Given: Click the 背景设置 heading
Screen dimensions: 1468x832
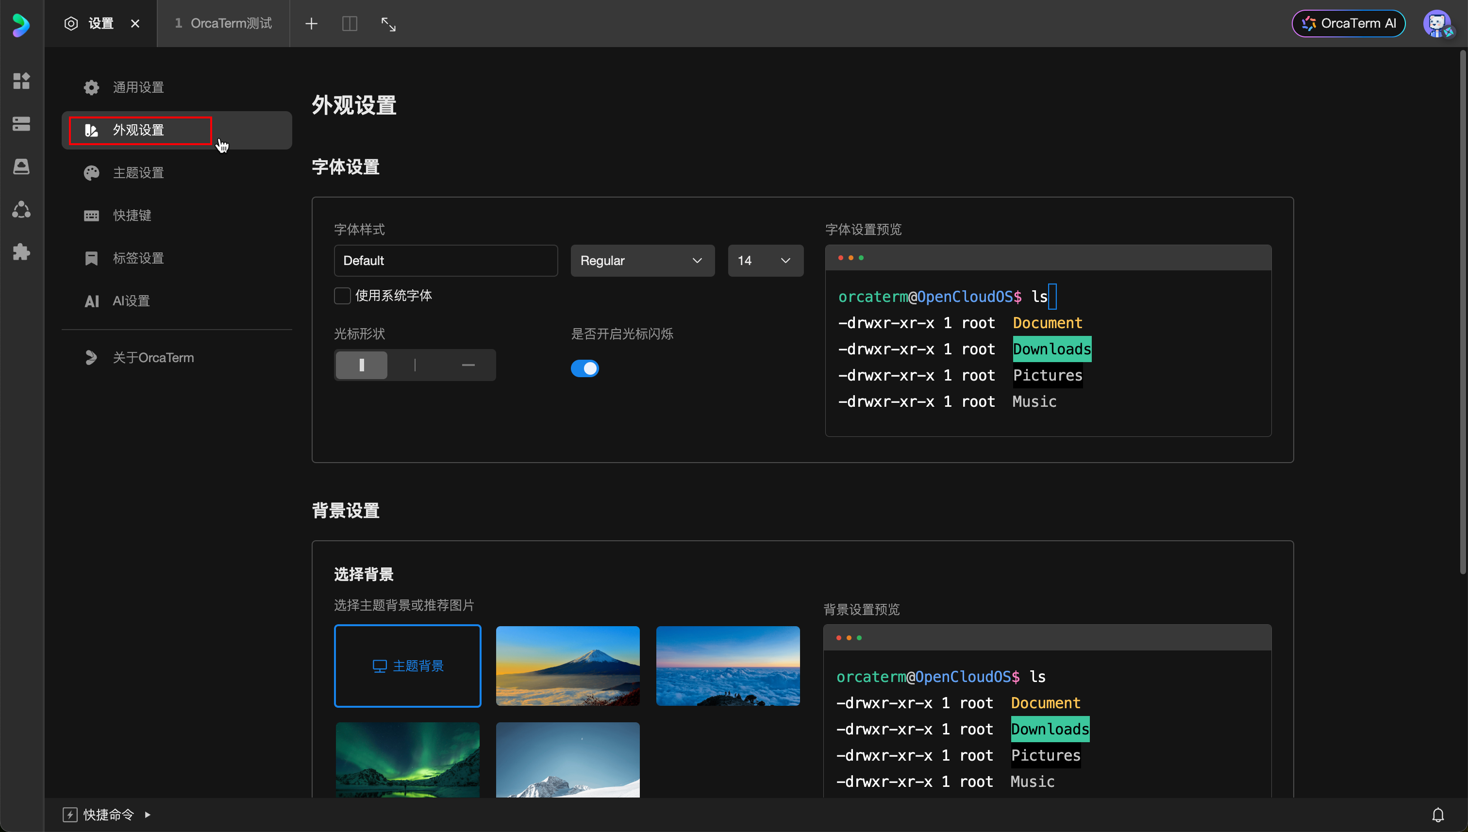Looking at the screenshot, I should tap(346, 510).
